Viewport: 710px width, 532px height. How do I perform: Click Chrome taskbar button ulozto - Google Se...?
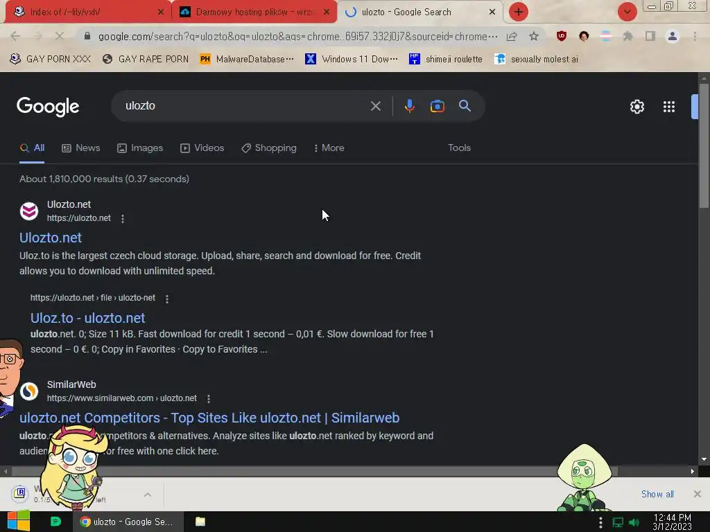(128, 522)
